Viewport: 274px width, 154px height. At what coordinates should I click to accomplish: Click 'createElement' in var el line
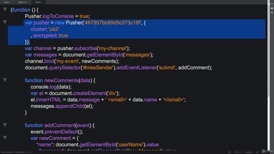(89, 93)
